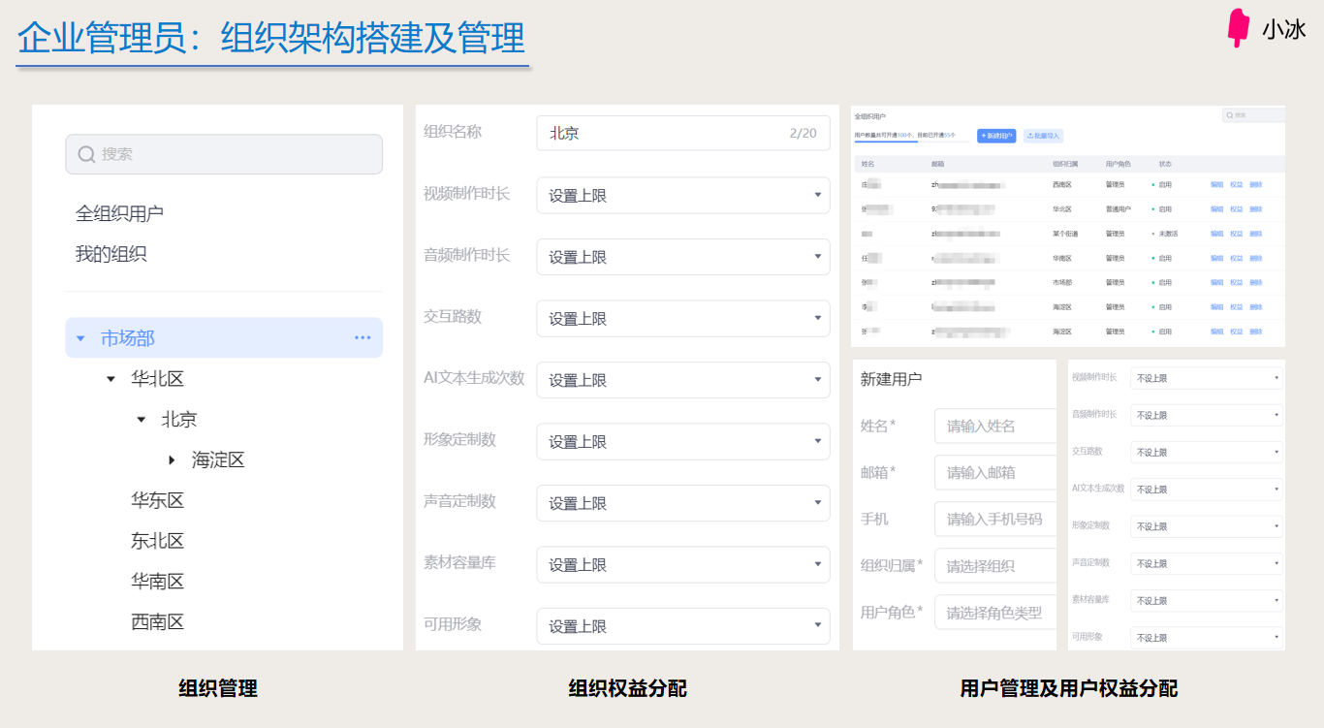Click the 请输入手机号码 field
Image resolution: width=1324 pixels, height=728 pixels.
coord(995,519)
